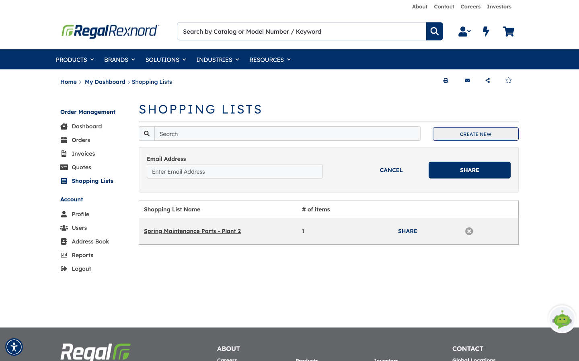Email this page via the envelope icon
This screenshot has width=579, height=361.
467,81
